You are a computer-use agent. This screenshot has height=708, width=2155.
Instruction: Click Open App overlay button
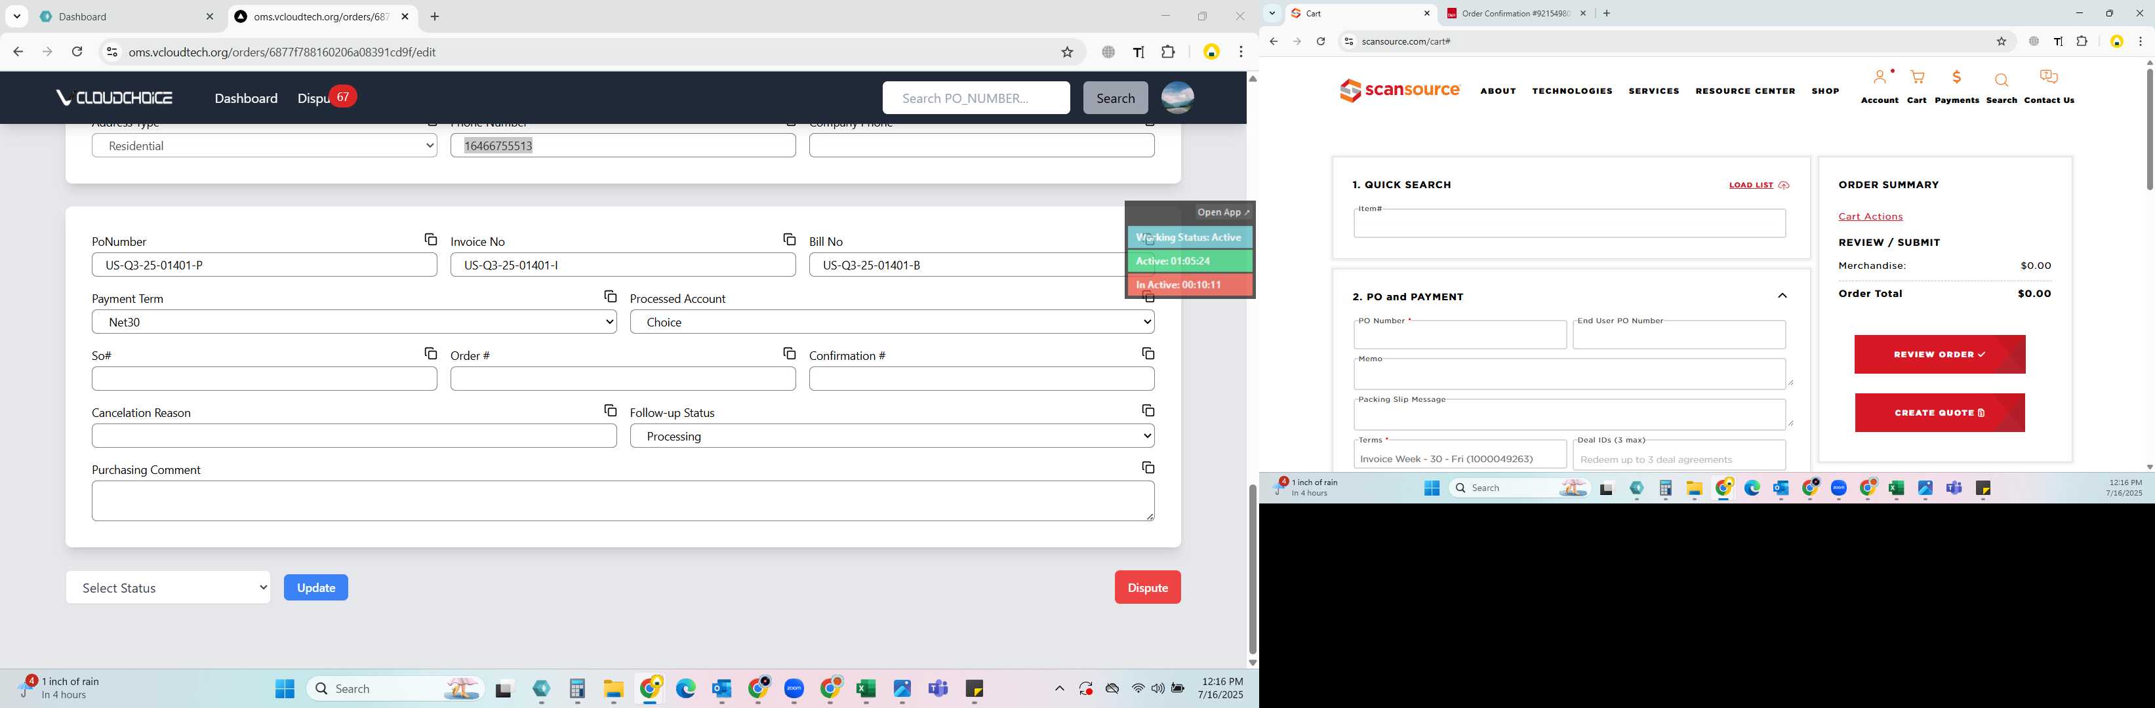point(1223,212)
